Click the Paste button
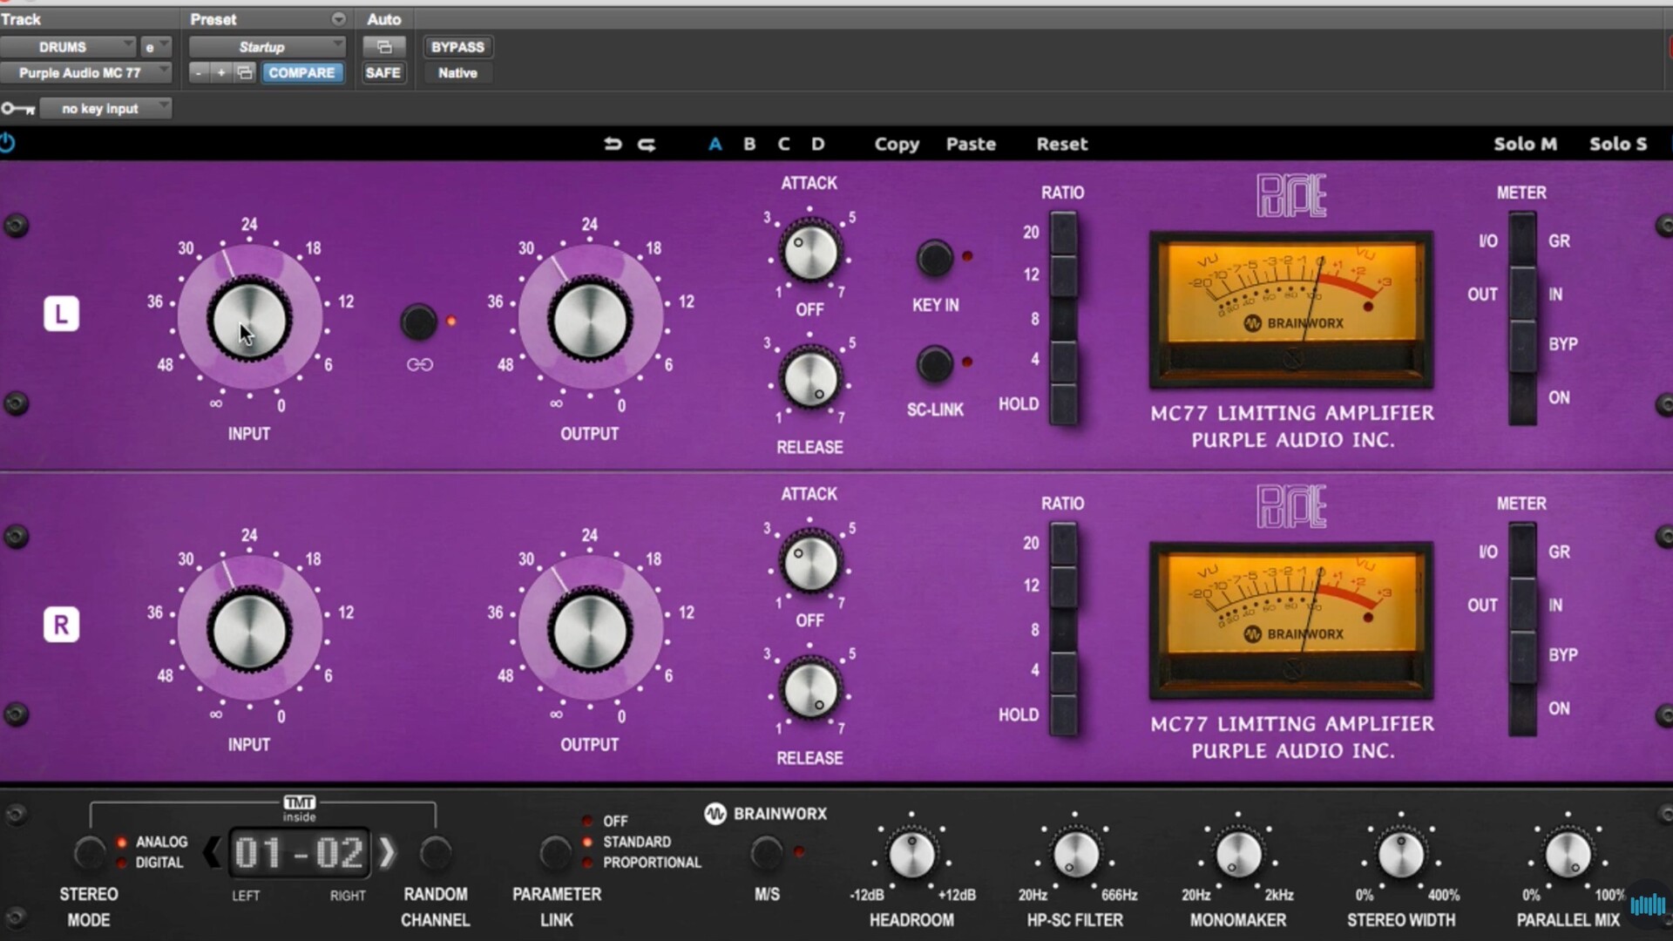The image size is (1673, 941). pos(971,144)
